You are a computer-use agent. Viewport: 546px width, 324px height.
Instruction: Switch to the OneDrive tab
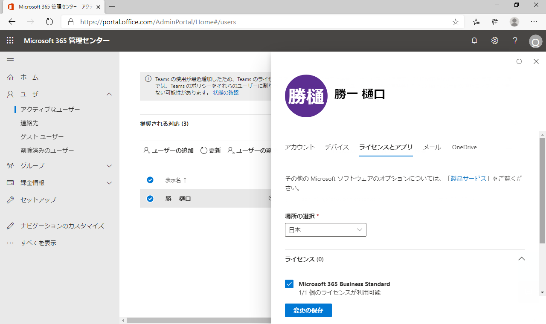[465, 147]
